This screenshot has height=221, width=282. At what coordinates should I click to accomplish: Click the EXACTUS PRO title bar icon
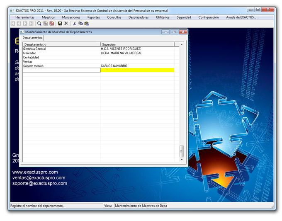tap(12, 11)
